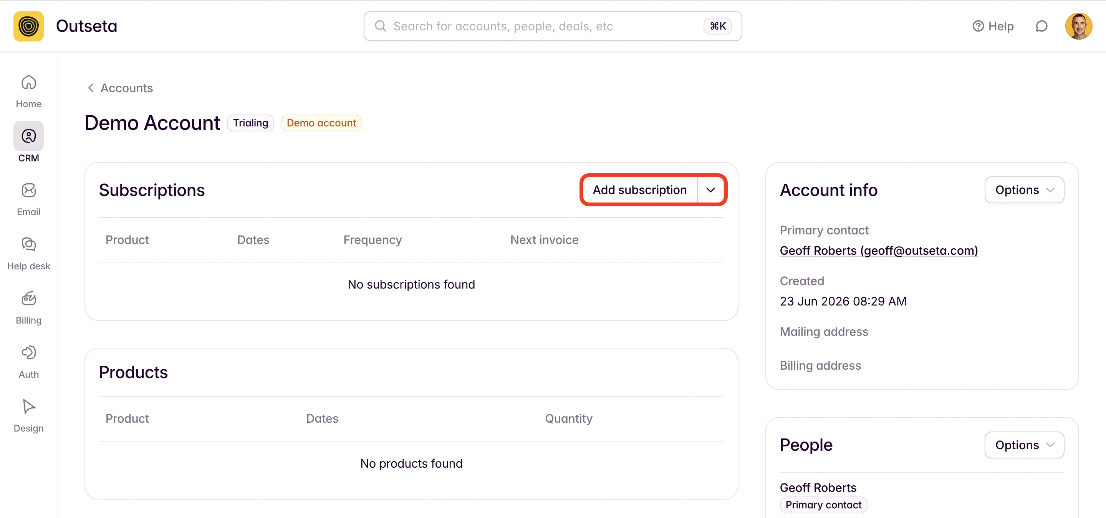Open the user profile avatar
Image resolution: width=1106 pixels, height=518 pixels.
point(1078,26)
